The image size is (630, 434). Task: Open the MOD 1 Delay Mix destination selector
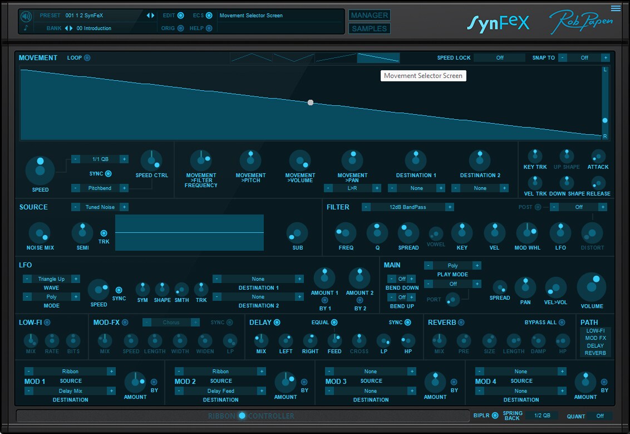tap(70, 391)
